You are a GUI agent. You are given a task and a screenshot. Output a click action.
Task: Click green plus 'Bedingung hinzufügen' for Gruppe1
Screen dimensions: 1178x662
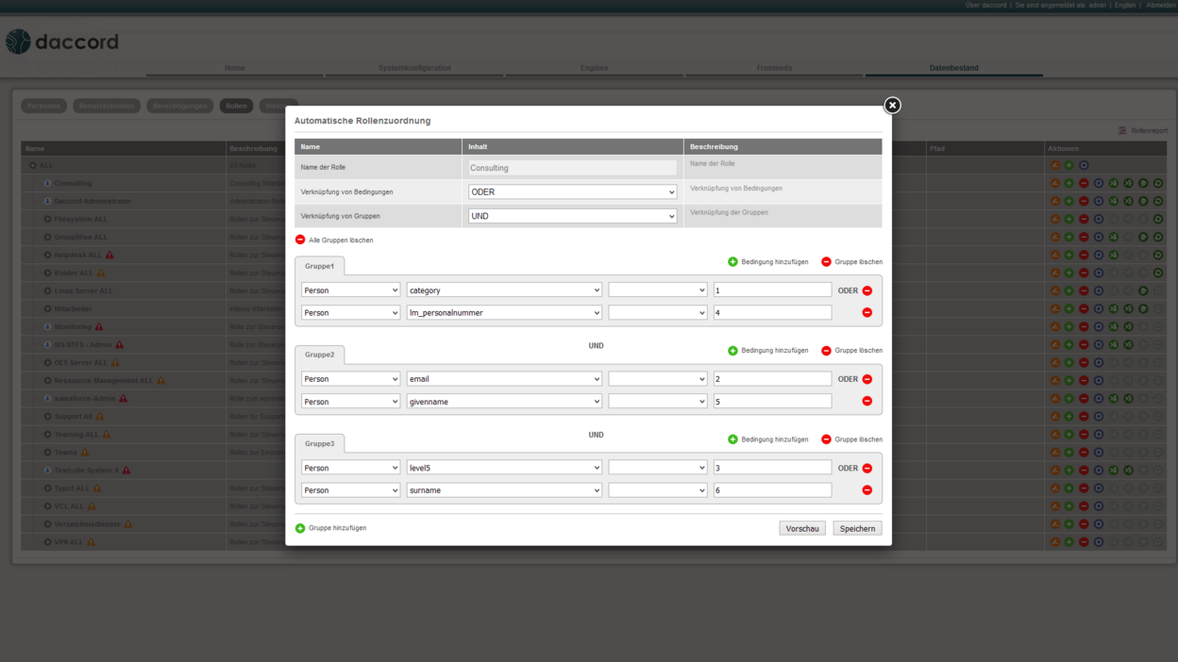pyautogui.click(x=732, y=262)
